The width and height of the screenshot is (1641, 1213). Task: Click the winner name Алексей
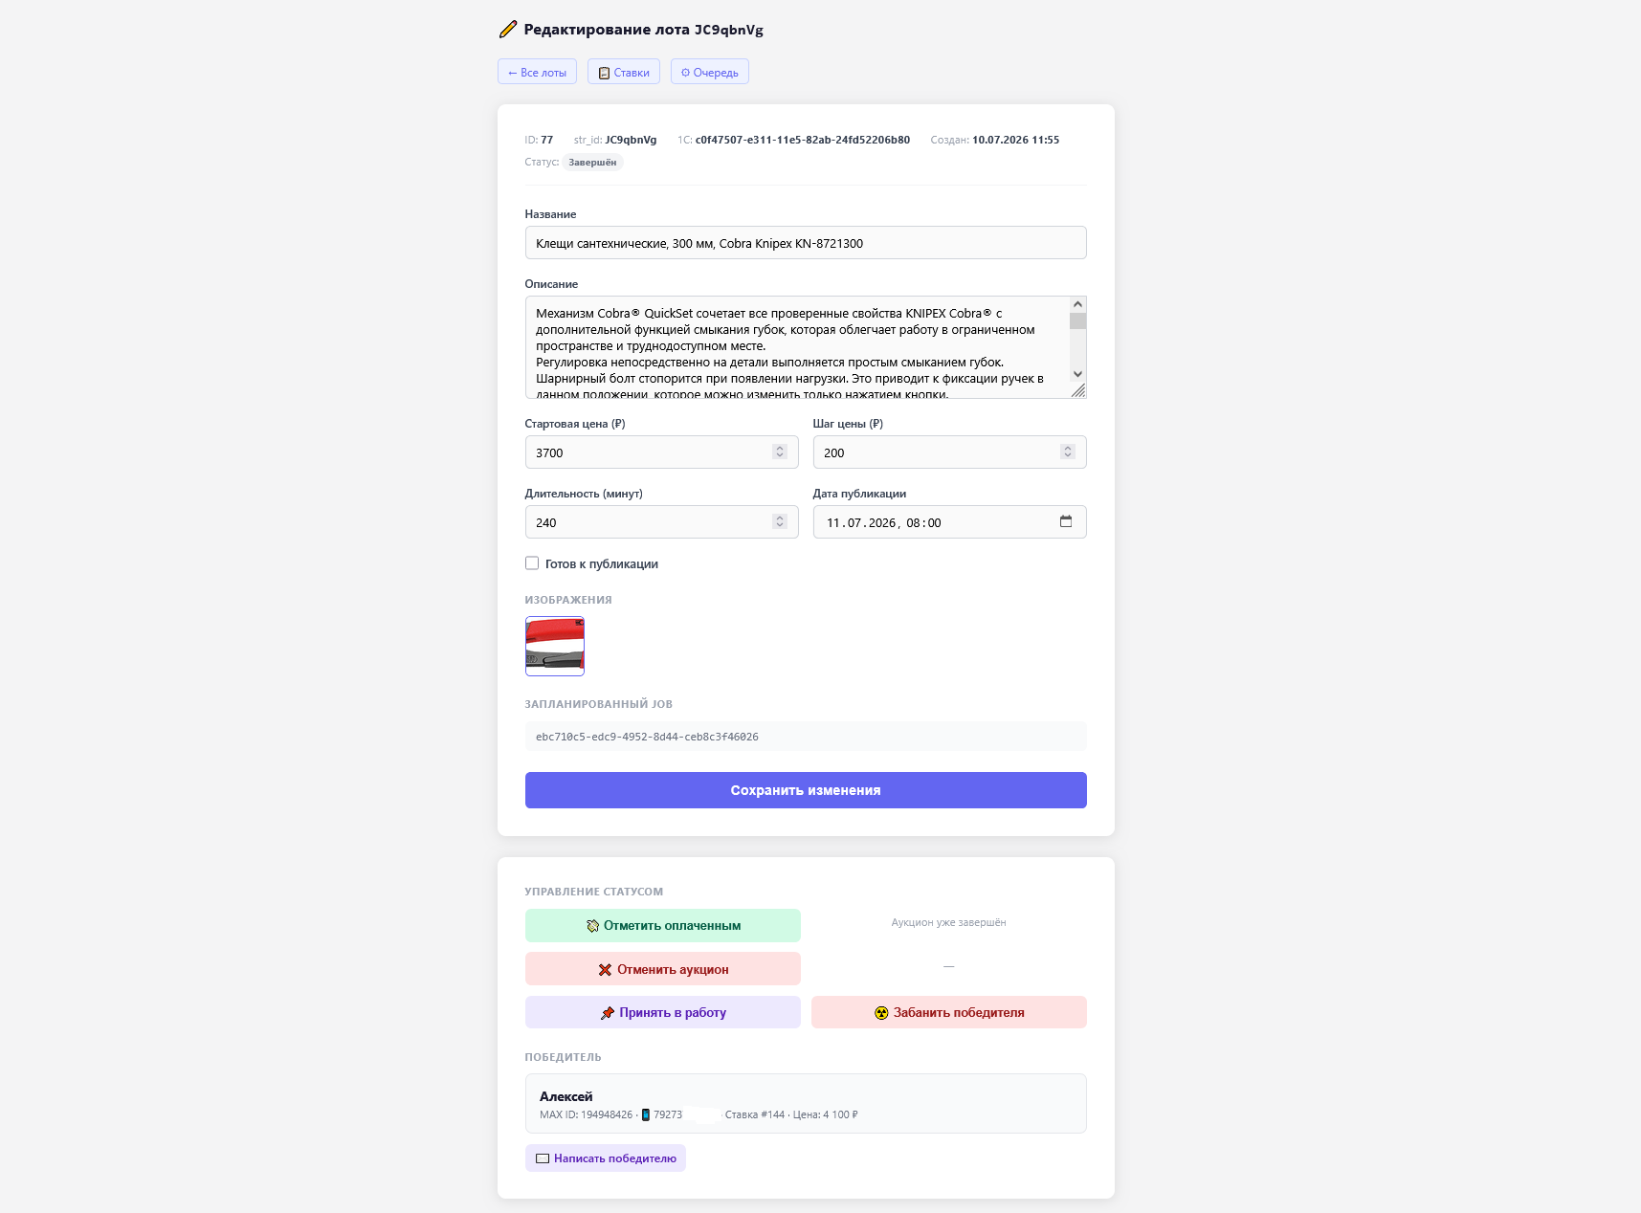click(566, 1096)
